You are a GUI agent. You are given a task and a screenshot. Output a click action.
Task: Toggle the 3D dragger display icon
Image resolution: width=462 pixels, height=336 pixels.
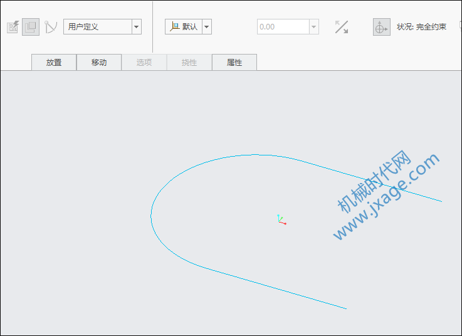click(382, 27)
